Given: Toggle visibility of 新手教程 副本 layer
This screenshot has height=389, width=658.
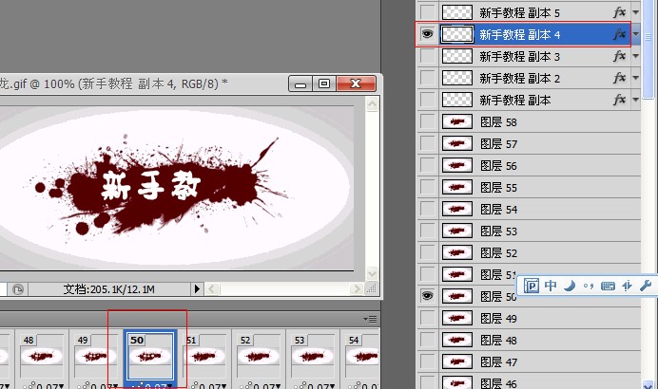Looking at the screenshot, I should click(428, 100).
